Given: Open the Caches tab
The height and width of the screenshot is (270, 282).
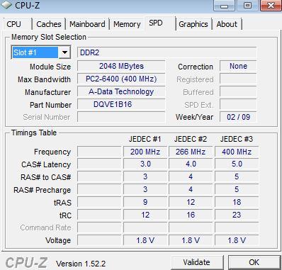Looking at the screenshot, I should tap(49, 24).
